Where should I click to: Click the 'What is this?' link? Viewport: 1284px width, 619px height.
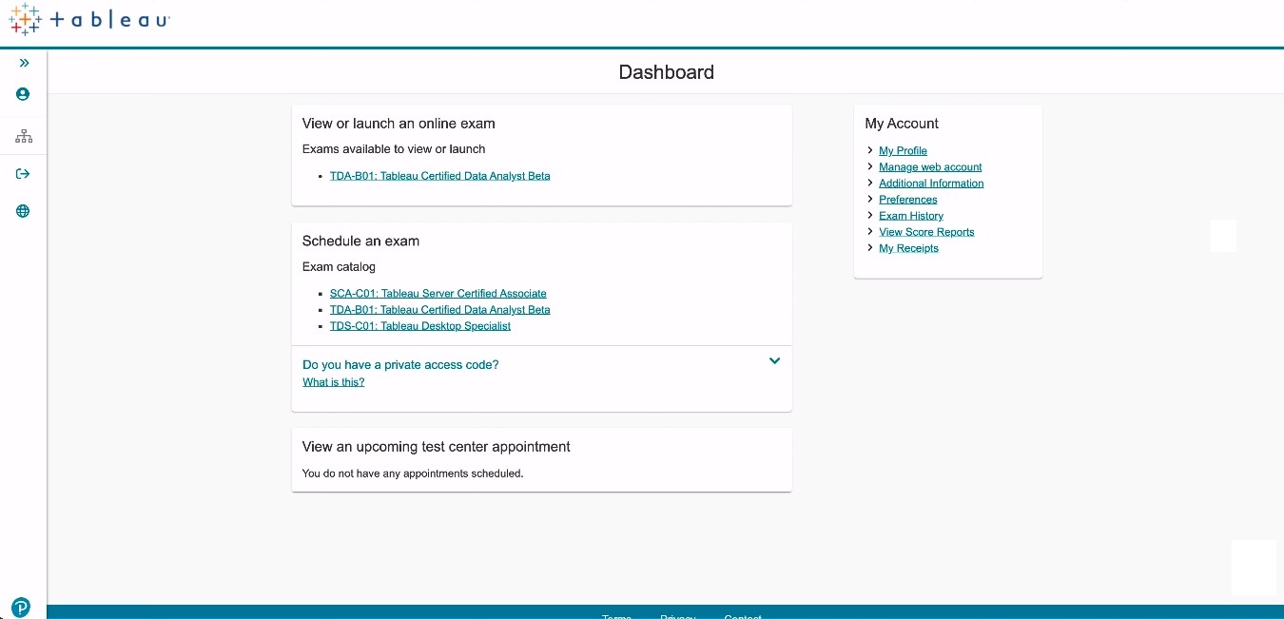[333, 382]
